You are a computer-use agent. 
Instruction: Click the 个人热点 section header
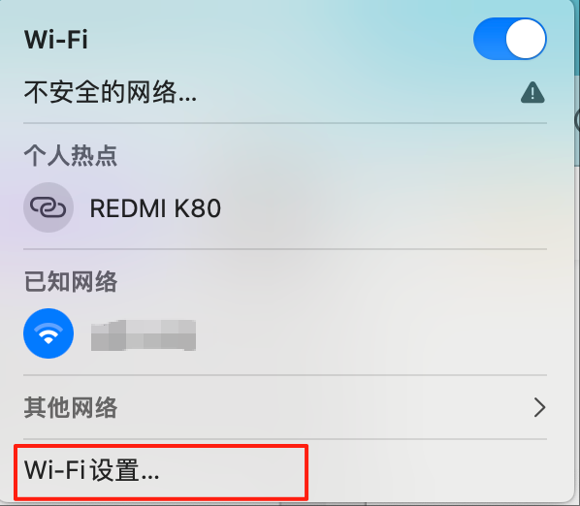tap(71, 156)
